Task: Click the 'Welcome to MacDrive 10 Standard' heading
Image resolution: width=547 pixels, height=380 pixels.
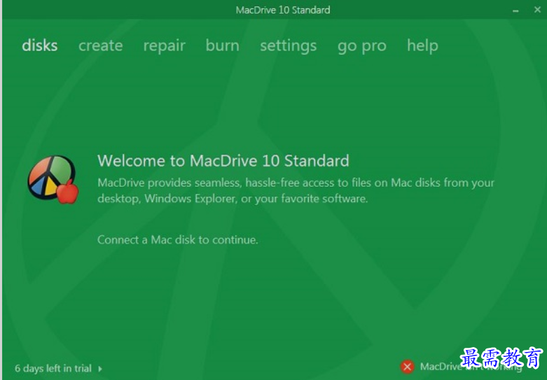Action: pyautogui.click(x=223, y=161)
